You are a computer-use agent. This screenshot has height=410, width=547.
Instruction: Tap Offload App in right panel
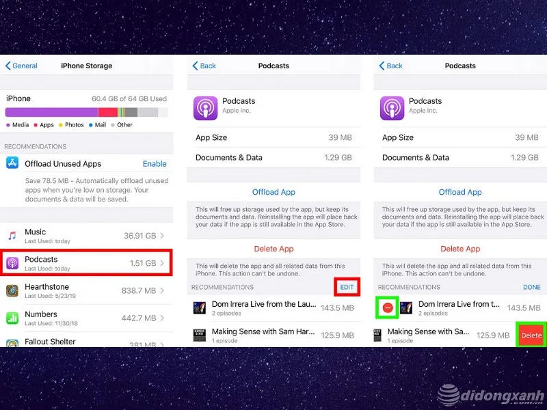tap(460, 192)
